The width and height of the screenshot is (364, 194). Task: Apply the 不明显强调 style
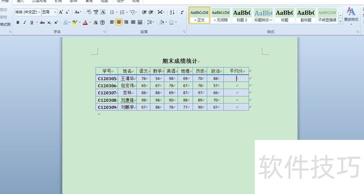click(x=327, y=15)
